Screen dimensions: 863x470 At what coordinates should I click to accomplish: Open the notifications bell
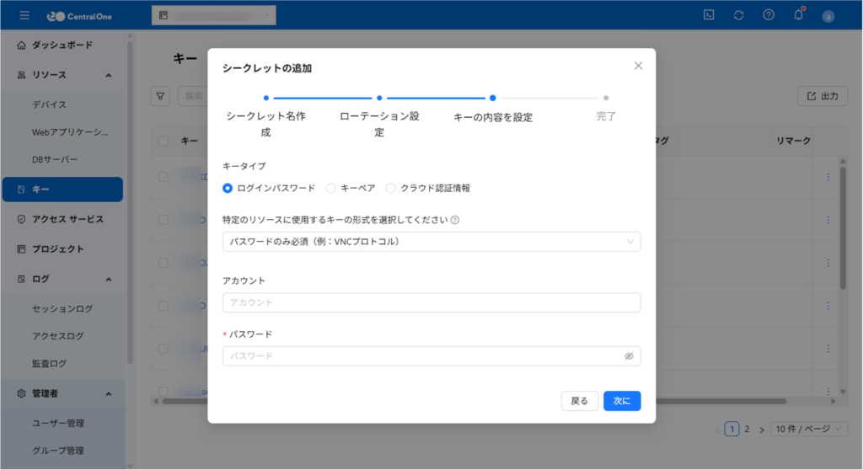pyautogui.click(x=798, y=15)
